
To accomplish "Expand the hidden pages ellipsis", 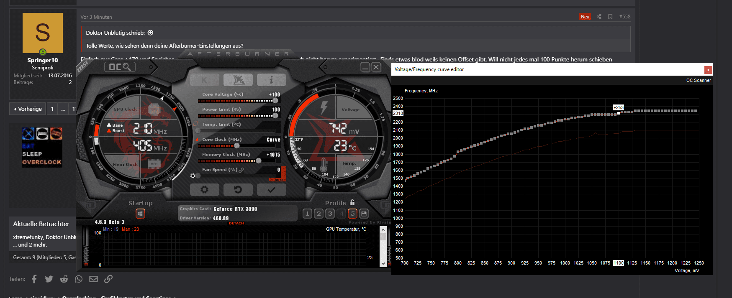I will click(x=63, y=109).
